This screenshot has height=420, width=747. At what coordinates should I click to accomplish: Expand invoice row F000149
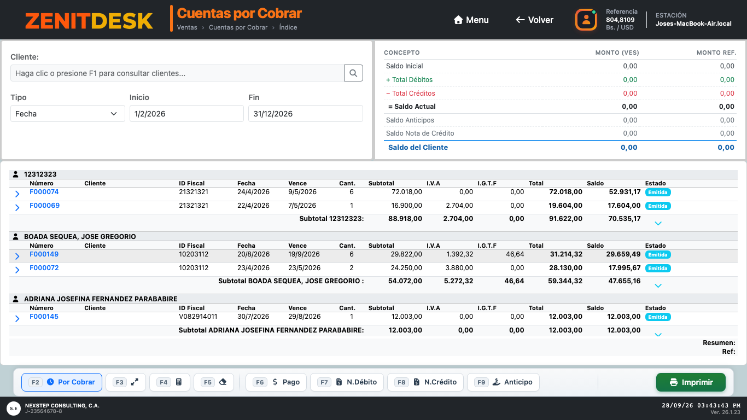click(x=17, y=256)
